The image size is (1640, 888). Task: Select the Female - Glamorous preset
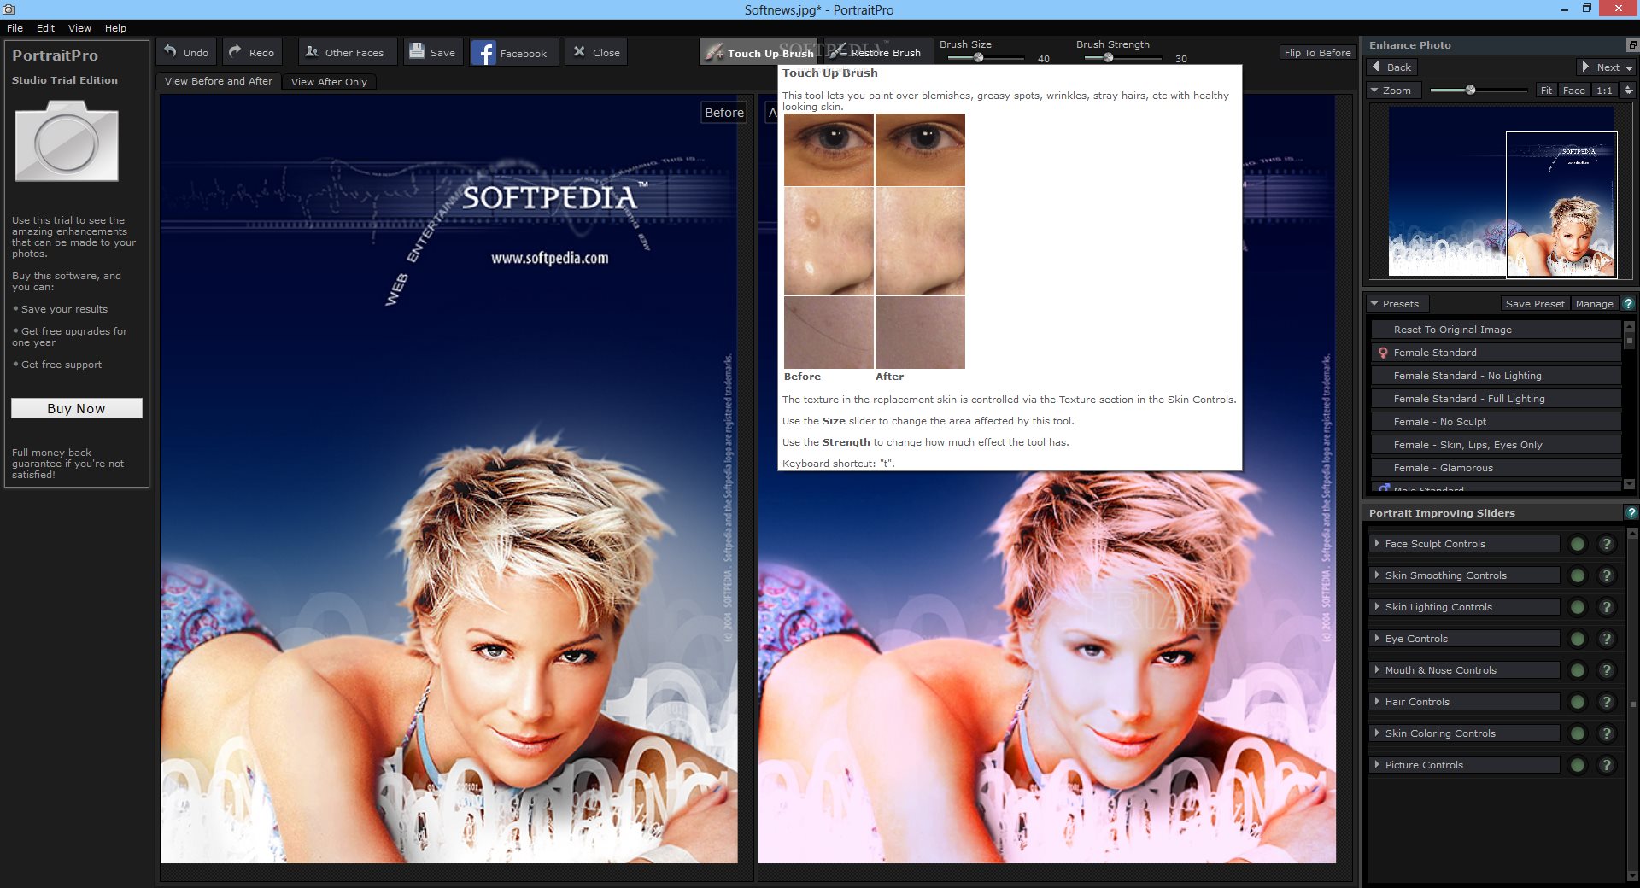[x=1496, y=468]
